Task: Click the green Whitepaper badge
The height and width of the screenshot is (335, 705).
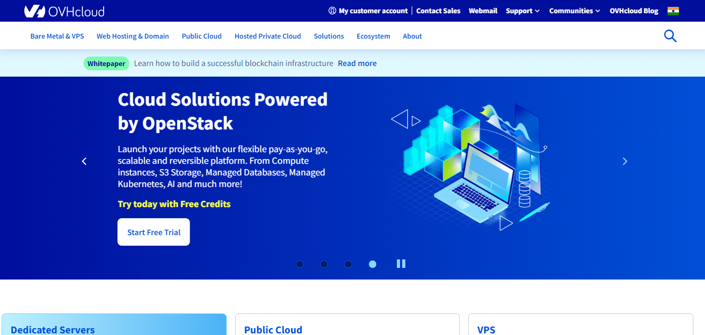Action: (106, 63)
